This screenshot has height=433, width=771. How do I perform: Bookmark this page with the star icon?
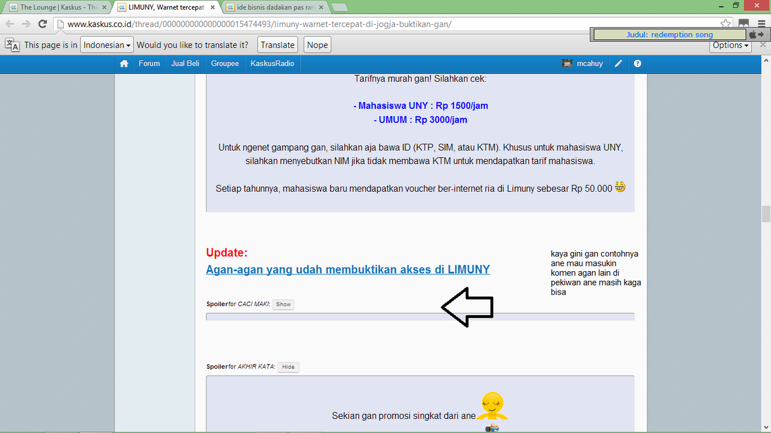tap(726, 24)
